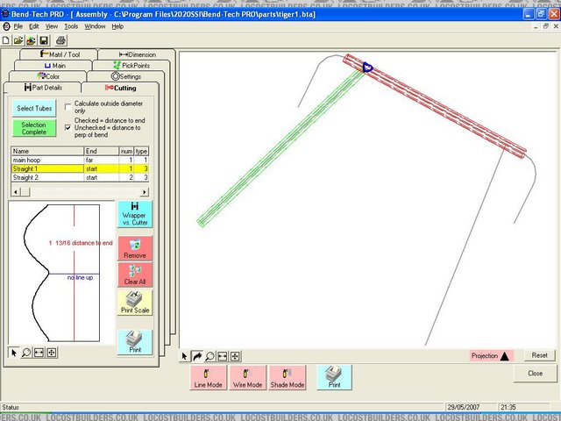The height and width of the screenshot is (421, 561).
Task: Click the Select Tubes button
Action: [x=33, y=108]
